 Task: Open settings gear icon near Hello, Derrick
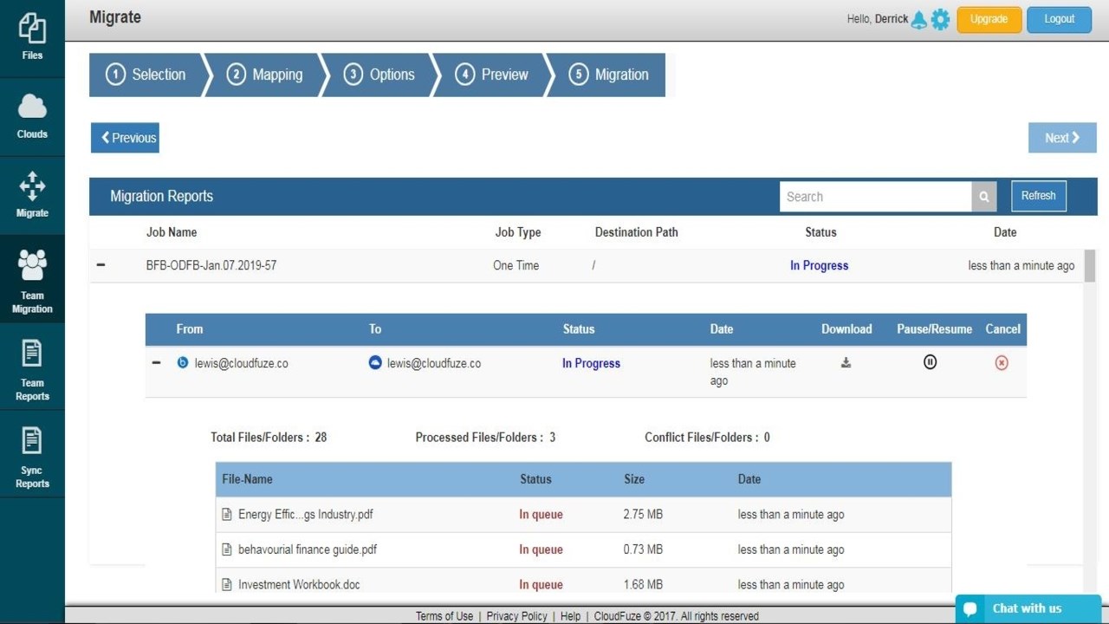pos(940,20)
